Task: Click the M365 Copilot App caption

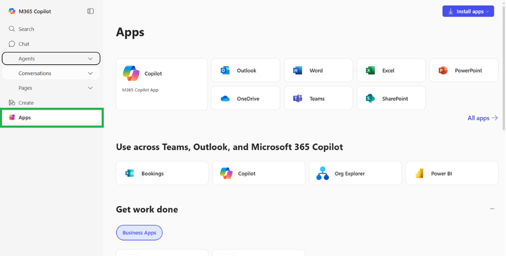Action: 140,90
